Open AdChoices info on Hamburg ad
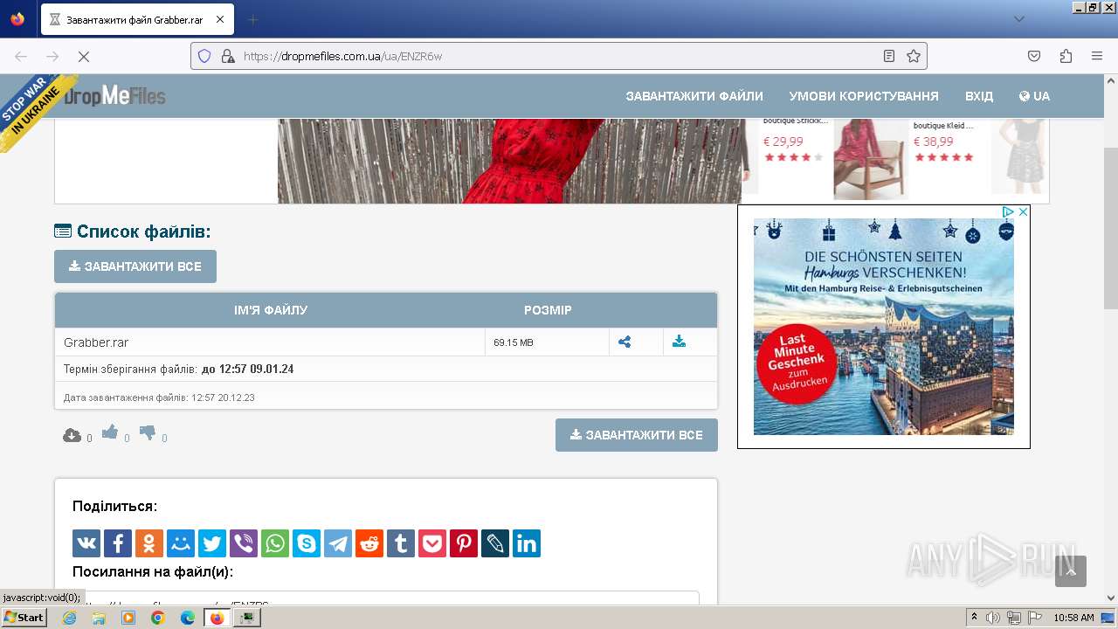Screen dimensions: 1118x629 point(1008,212)
